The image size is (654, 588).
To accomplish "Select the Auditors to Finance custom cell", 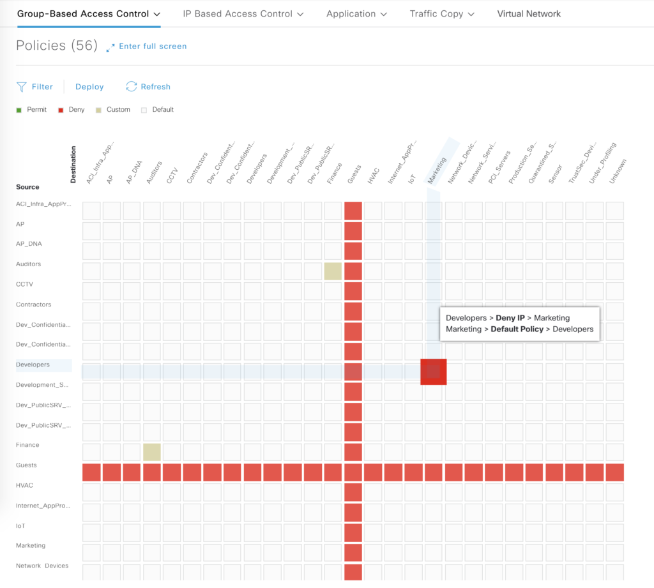I will 333,271.
